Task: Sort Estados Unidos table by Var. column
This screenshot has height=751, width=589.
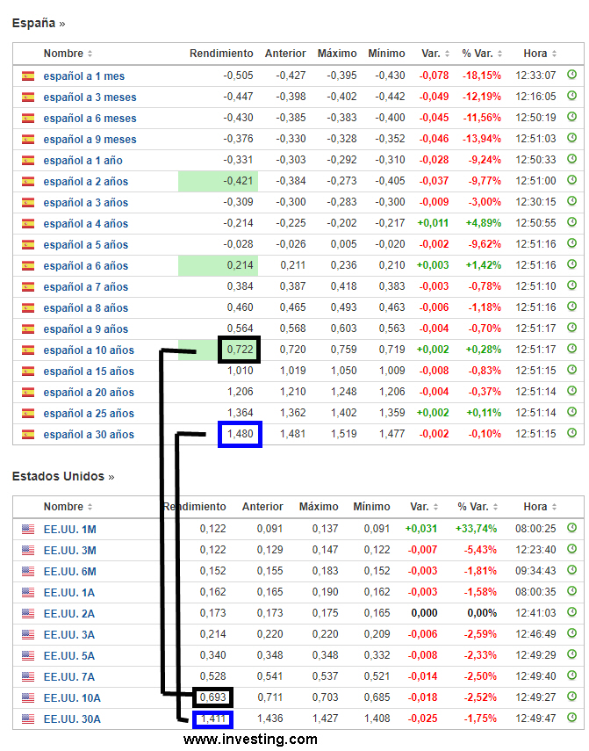Action: [424, 507]
